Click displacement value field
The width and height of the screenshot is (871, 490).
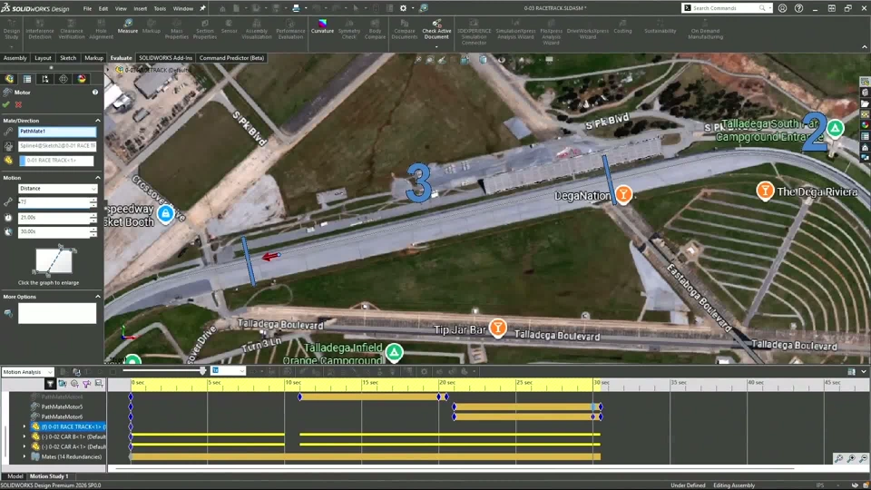(54, 202)
